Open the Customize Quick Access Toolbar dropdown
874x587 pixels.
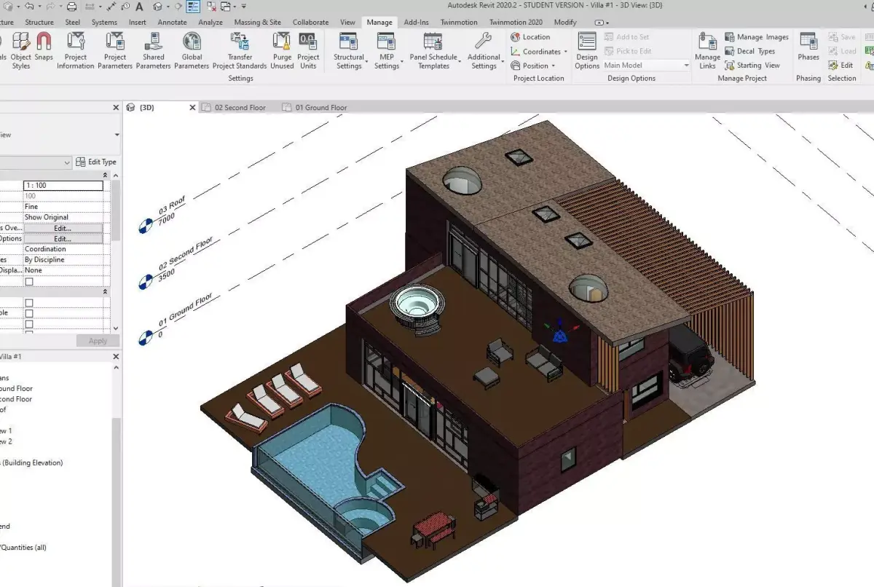(x=243, y=7)
